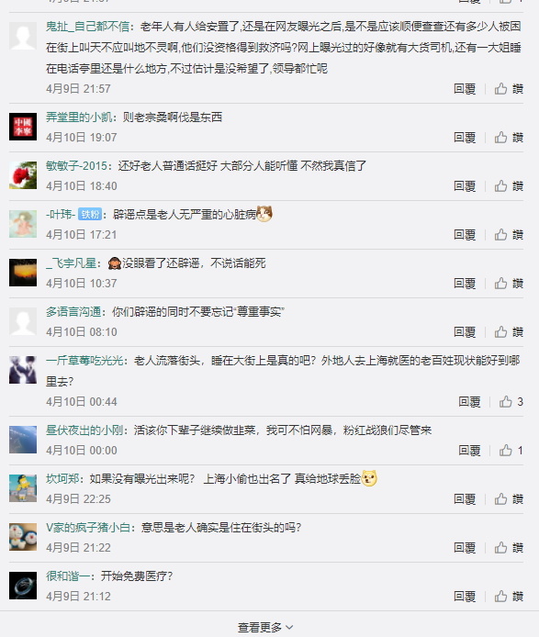Open username link 昼伏夜出的小刚
This screenshot has height=637, width=539.
click(84, 430)
